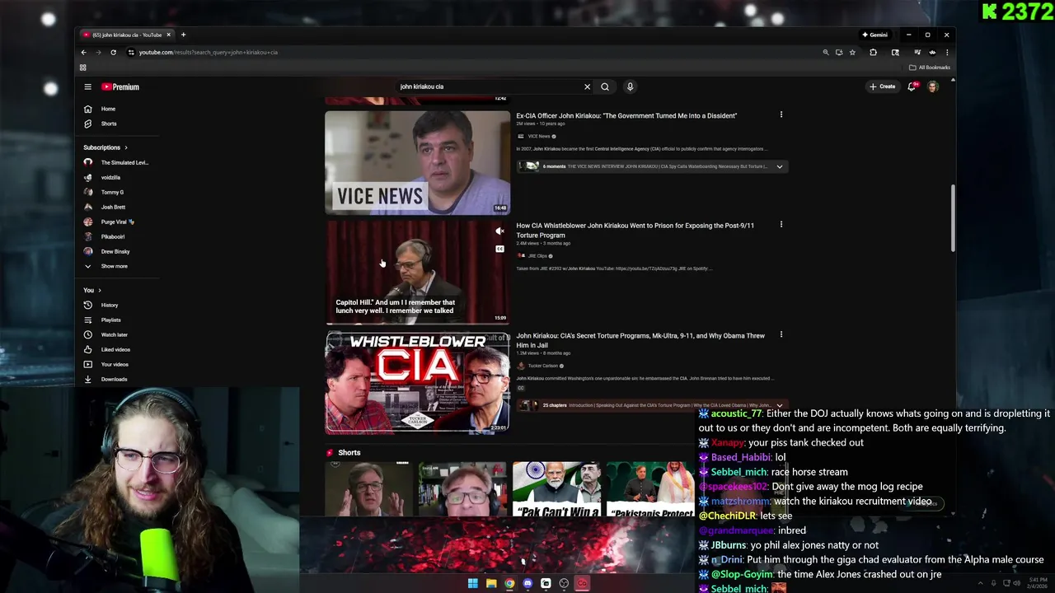
Task: Open the YouTube notifications bell
Action: pos(912,86)
